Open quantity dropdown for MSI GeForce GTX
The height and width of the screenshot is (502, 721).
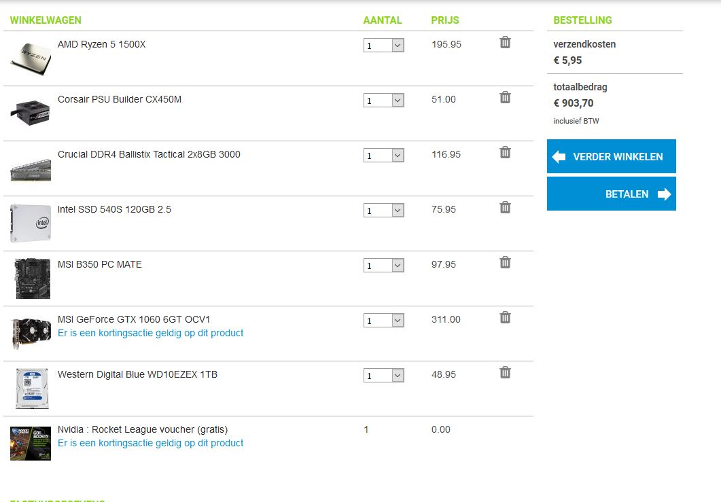coord(384,321)
